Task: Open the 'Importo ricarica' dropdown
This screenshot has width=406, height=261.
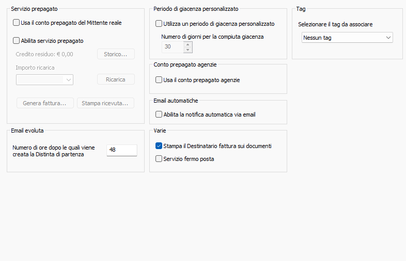Action: click(x=44, y=79)
